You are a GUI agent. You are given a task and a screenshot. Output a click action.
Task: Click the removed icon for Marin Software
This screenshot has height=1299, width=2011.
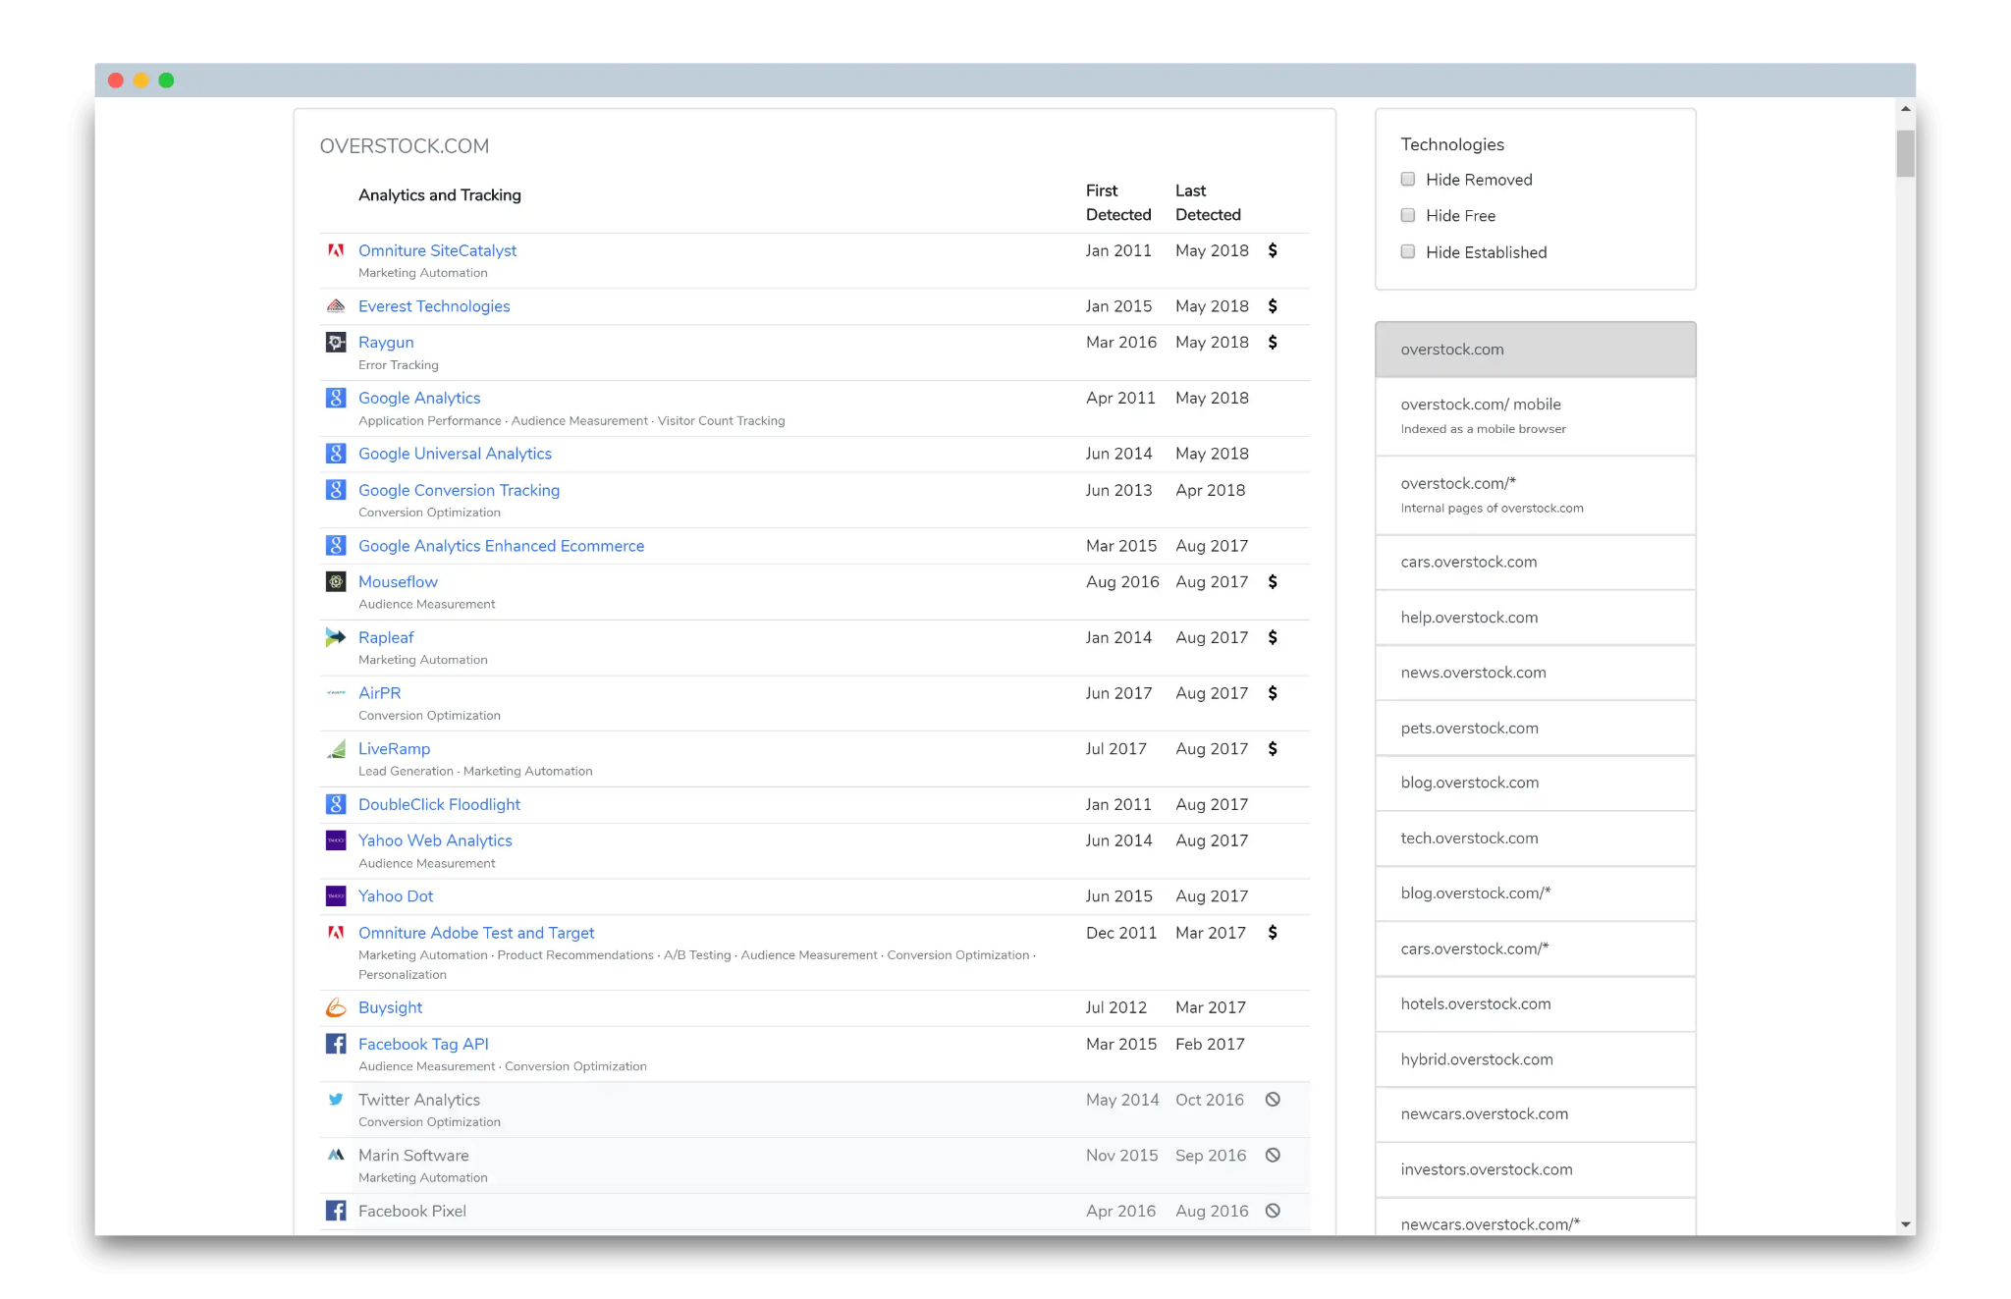[1273, 1156]
